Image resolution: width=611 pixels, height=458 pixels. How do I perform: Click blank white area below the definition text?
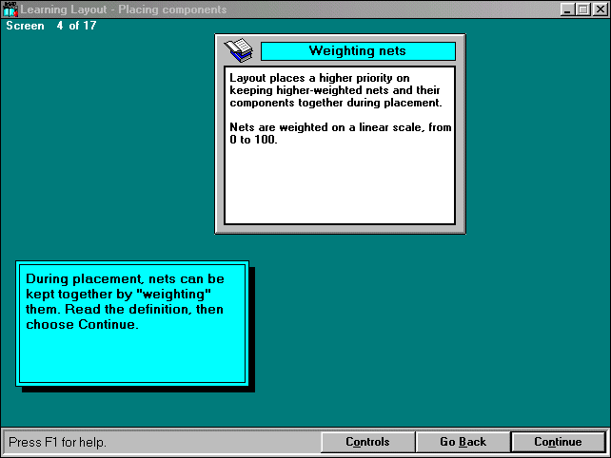pos(340,185)
